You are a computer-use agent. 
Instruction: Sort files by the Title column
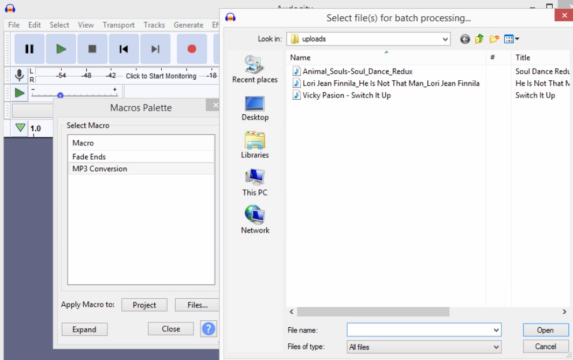pos(541,57)
